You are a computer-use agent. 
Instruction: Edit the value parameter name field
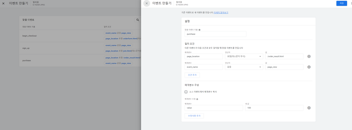click(x=214, y=108)
